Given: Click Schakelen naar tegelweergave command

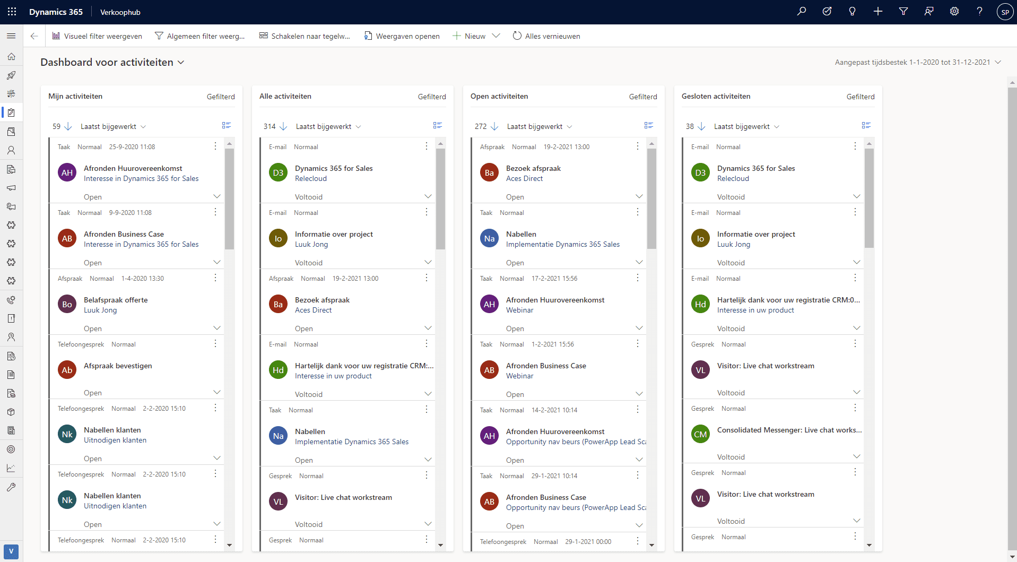Looking at the screenshot, I should point(305,36).
